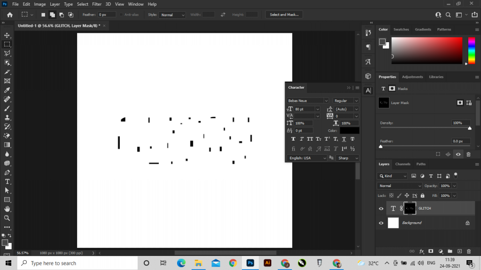This screenshot has width=481, height=270.
Task: Hide the Background layer visibility
Action: [x=381, y=223]
